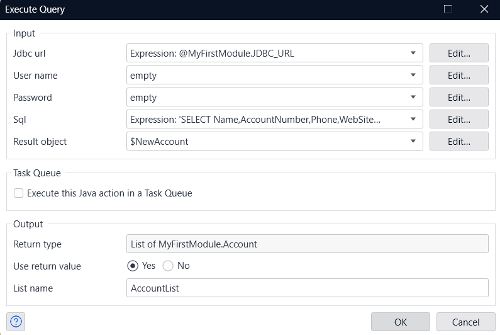This screenshot has width=500, height=335.
Task: Click the help question mark icon
Action: (15, 321)
